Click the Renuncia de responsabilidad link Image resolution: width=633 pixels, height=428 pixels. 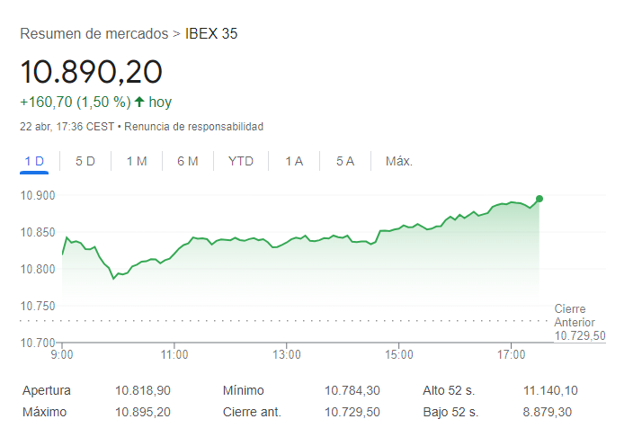(x=193, y=127)
